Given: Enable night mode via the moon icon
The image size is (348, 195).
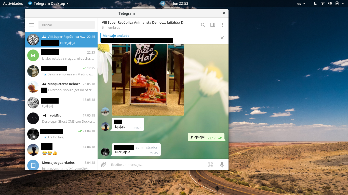Looking at the screenshot, I should coord(315,3).
